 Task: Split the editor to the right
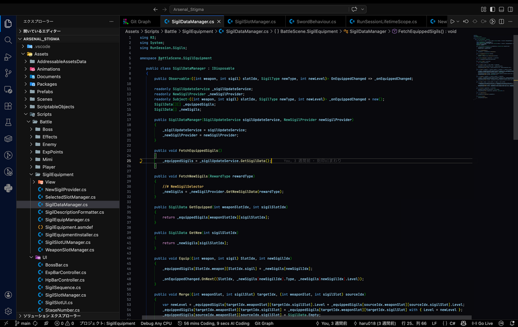(501, 22)
